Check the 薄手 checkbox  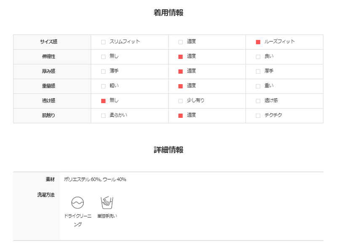click(x=103, y=71)
